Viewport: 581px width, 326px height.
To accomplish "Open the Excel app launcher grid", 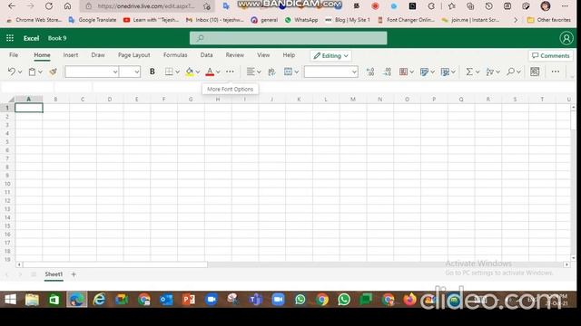I will pos(10,38).
